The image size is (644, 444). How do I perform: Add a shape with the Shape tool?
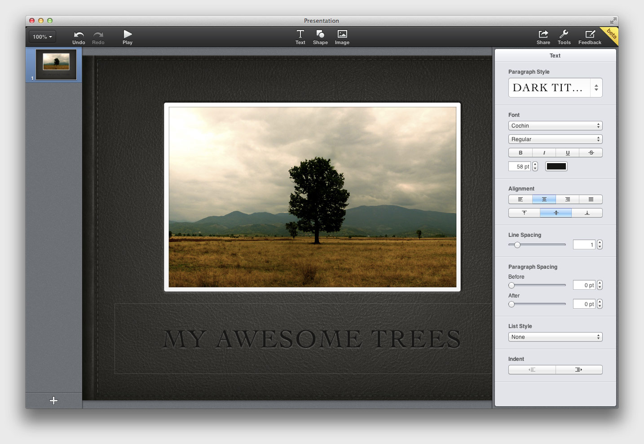click(x=320, y=35)
